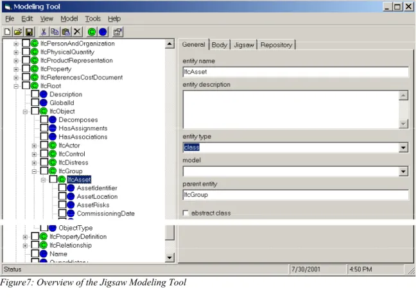The height and width of the screenshot is (299, 416).
Task: Switch to the Body tab
Action: (220, 45)
